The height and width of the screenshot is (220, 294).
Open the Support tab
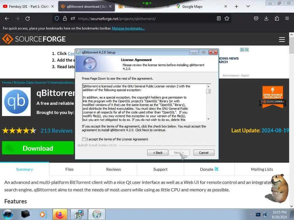click(x=160, y=169)
